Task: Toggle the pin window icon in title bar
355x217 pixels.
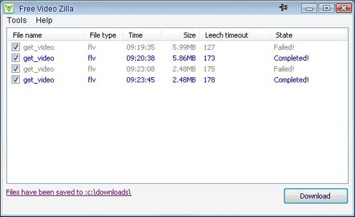Action: coord(283,7)
